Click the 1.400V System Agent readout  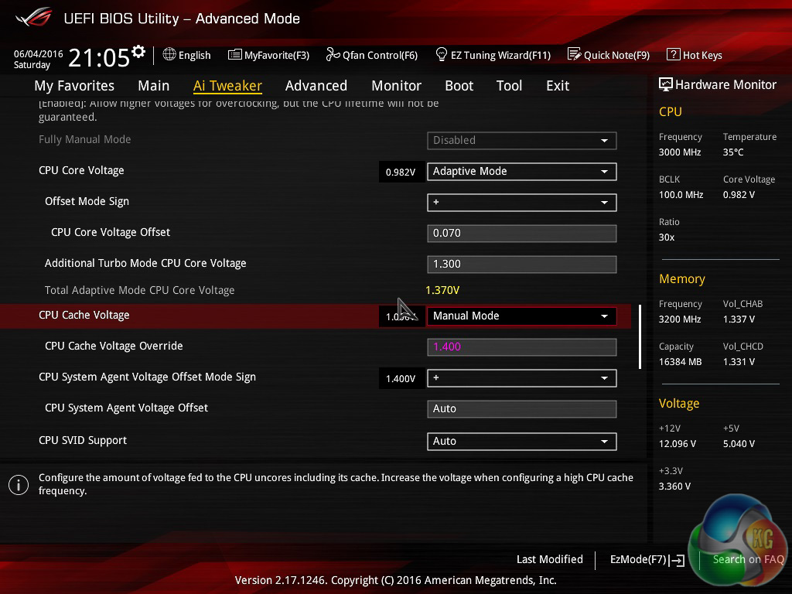coord(401,379)
